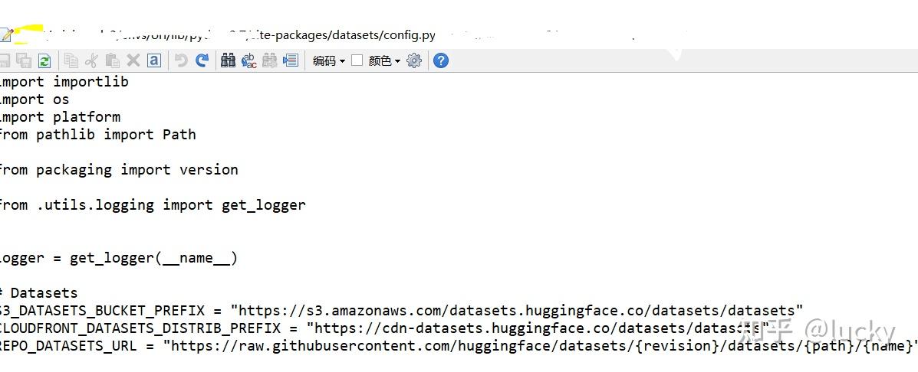
Task: Click the Paste clipboard icon
Action: click(x=113, y=60)
